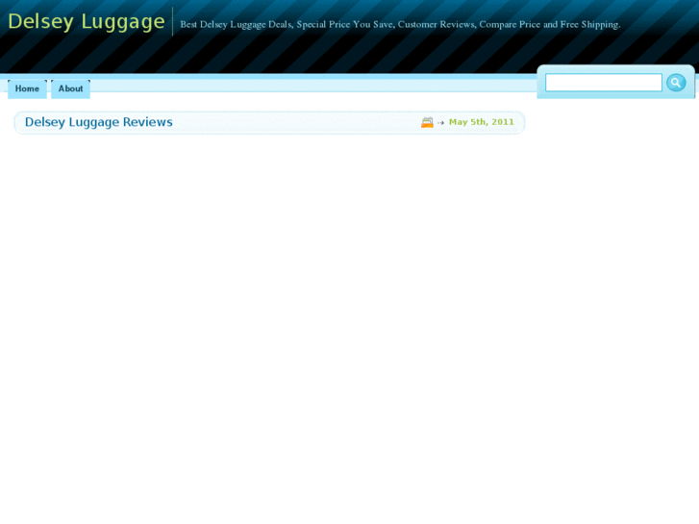Open the Delsey Luggage Reviews post title
This screenshot has height=524, width=699.
point(98,122)
